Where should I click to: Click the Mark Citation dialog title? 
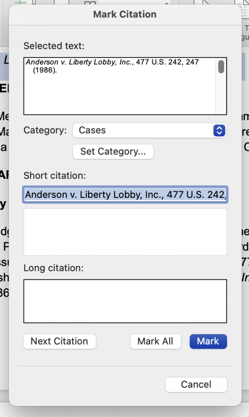pos(124,14)
